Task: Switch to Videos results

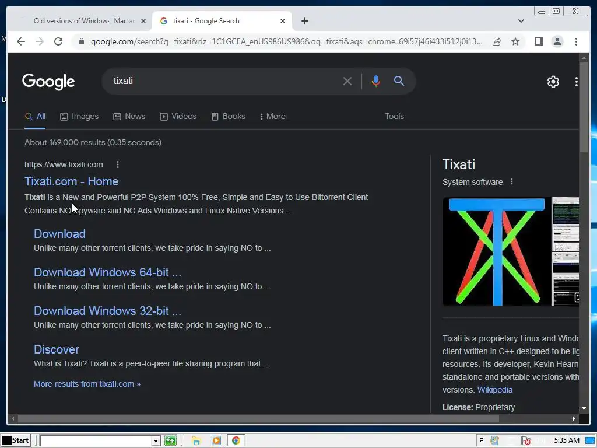Action: point(178,117)
